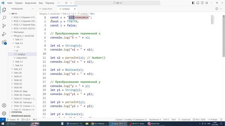The image size is (225, 126).
Task: Open errors and warnings status item
Action: (x=26, y=120)
